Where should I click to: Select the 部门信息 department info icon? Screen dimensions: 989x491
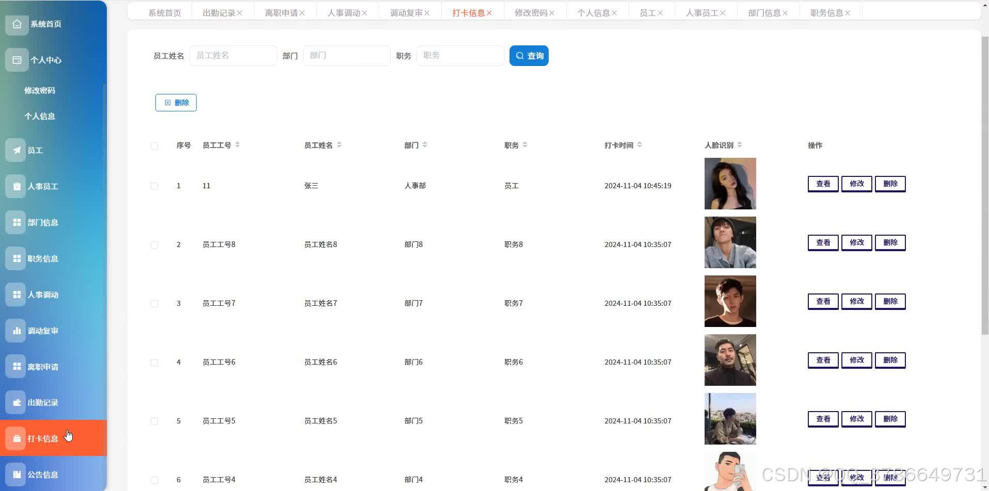coord(16,222)
